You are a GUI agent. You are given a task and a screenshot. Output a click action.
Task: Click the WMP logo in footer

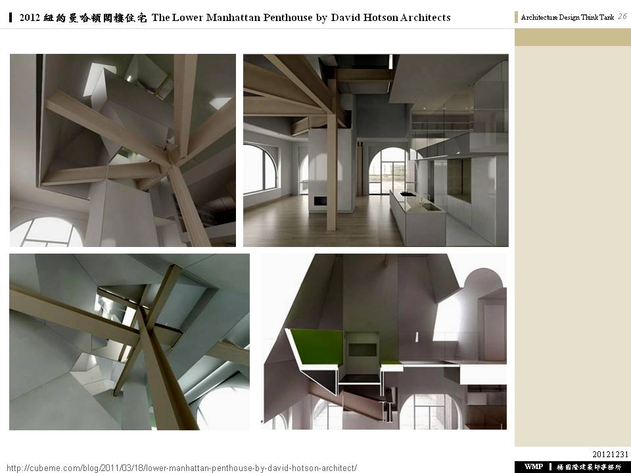pos(534,466)
